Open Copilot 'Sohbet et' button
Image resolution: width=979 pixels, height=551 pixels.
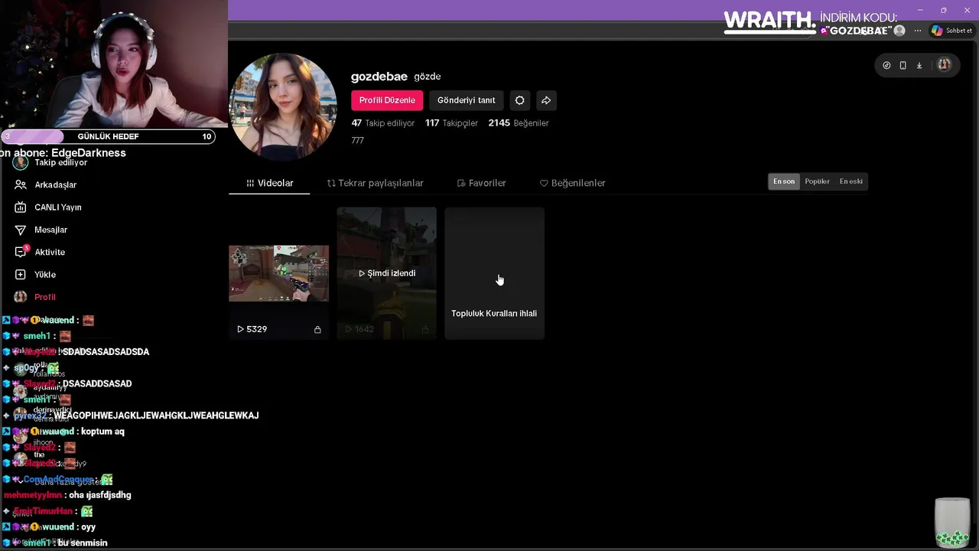(x=951, y=31)
